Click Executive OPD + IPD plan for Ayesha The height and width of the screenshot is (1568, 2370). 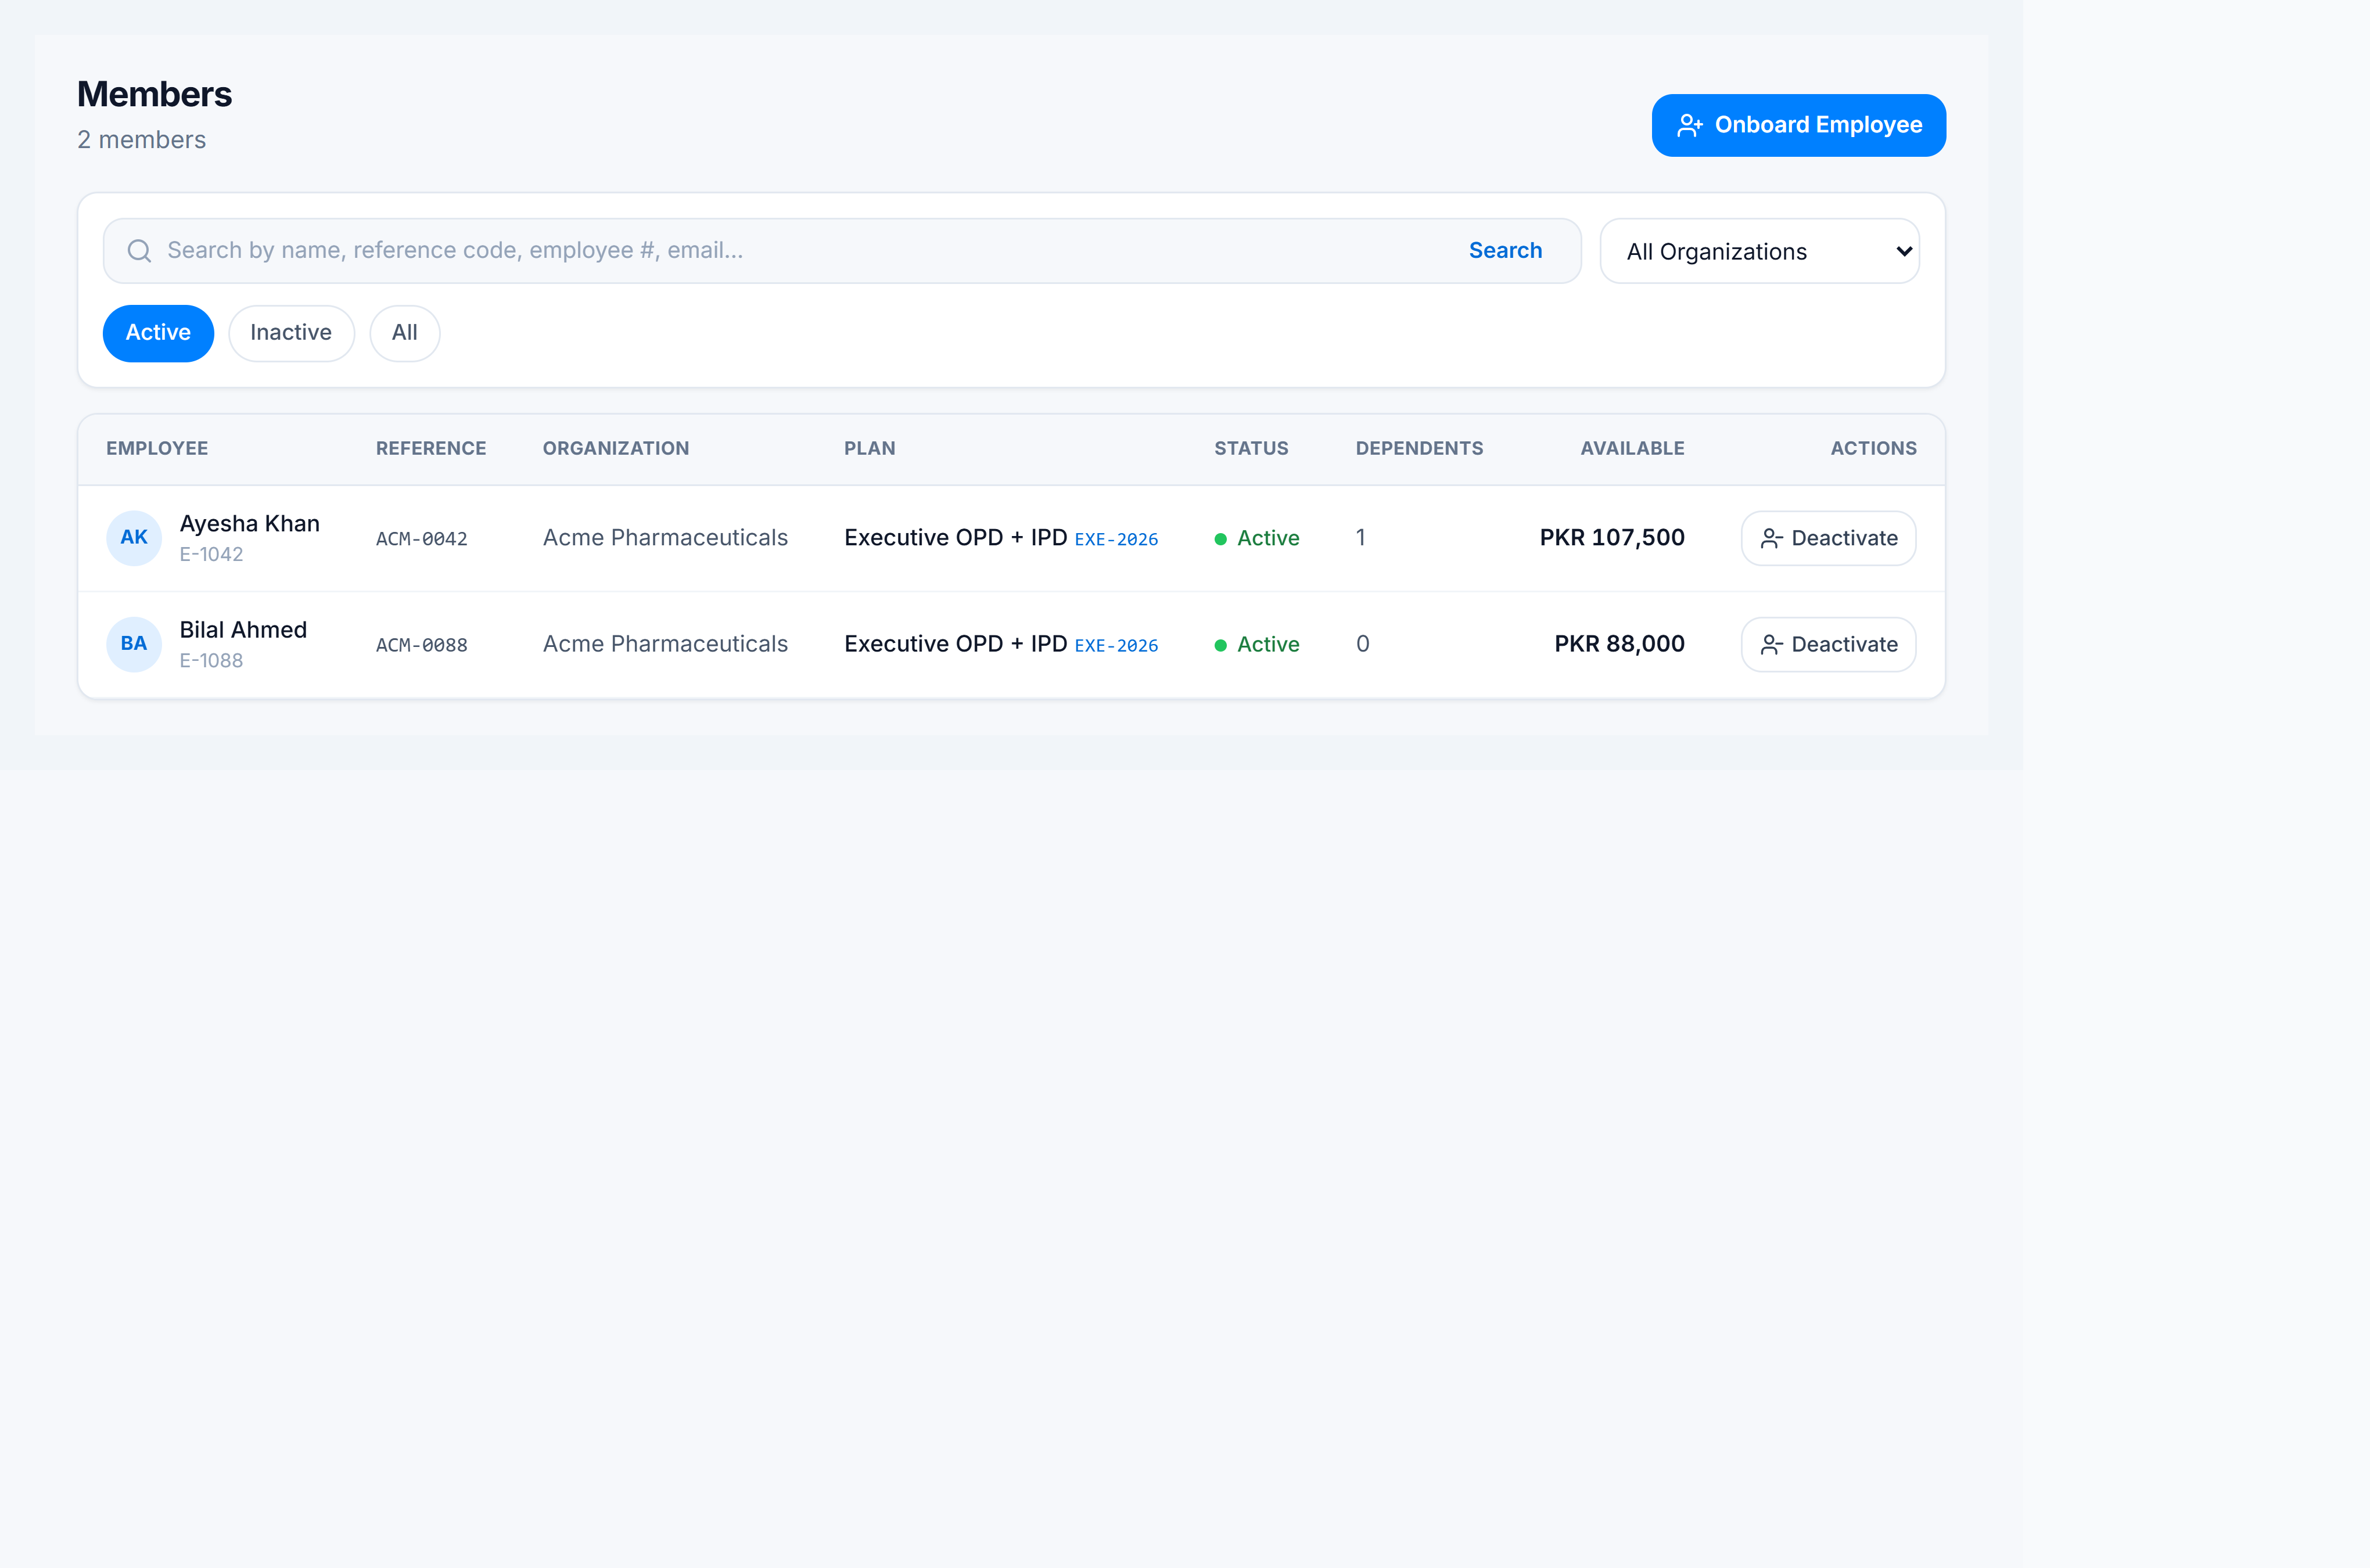click(955, 538)
